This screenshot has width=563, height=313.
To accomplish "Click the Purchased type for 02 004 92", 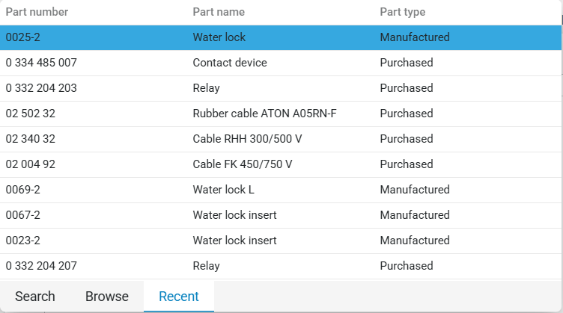I will tap(407, 164).
